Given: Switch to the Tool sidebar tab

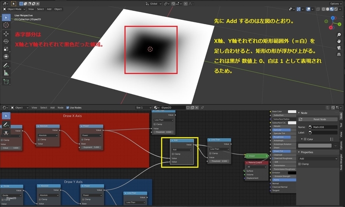Looking at the screenshot, I should 341,125.
